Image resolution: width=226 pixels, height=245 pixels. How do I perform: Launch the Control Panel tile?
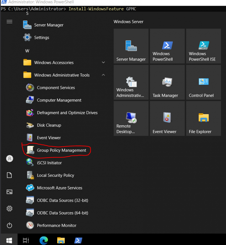point(203,82)
